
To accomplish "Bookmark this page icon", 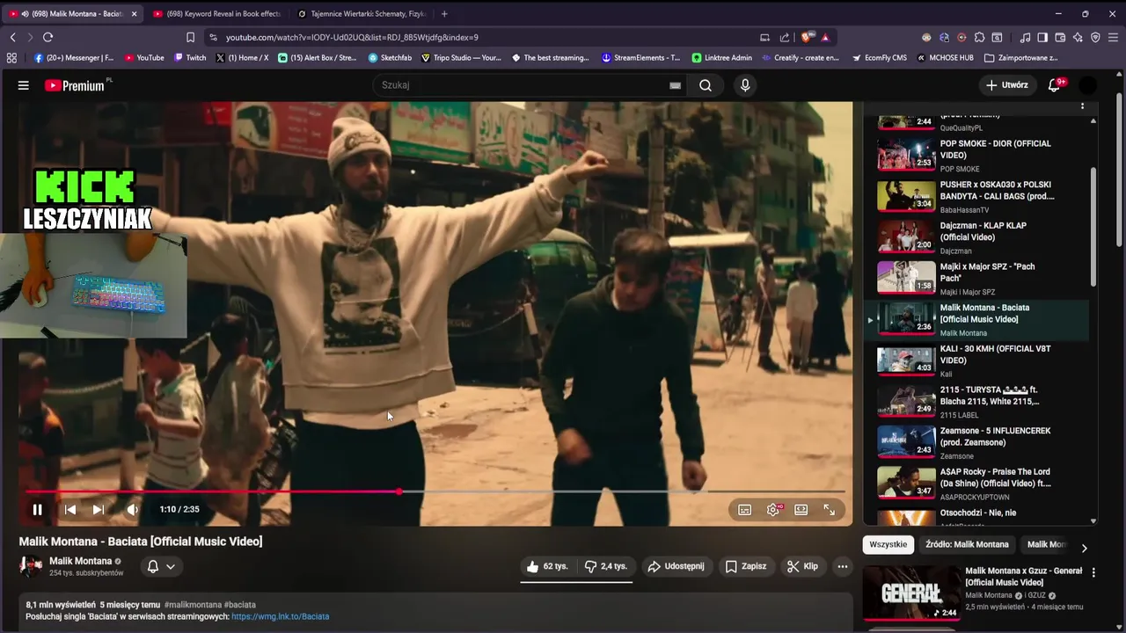I will [190, 37].
